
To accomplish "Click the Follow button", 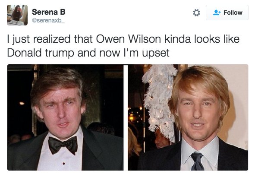I will pyautogui.click(x=227, y=13).
